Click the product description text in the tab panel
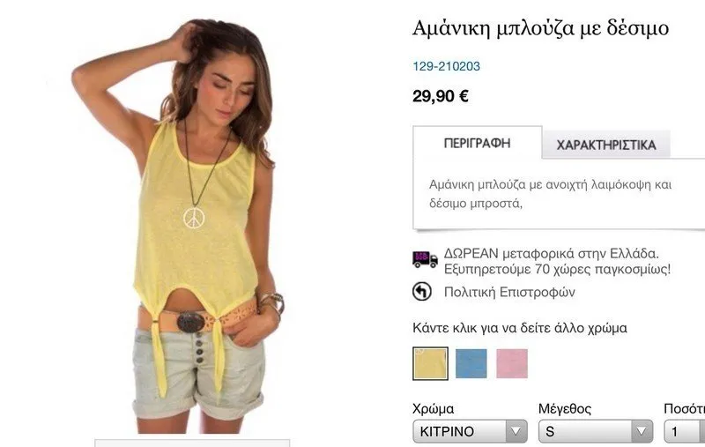This screenshot has height=447, width=705. coord(550,194)
